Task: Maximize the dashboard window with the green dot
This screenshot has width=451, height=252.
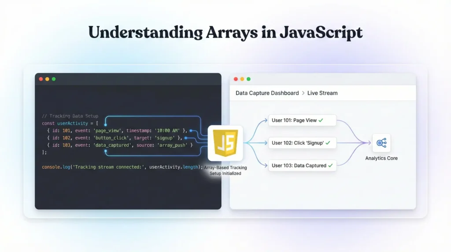Action: [x=248, y=79]
